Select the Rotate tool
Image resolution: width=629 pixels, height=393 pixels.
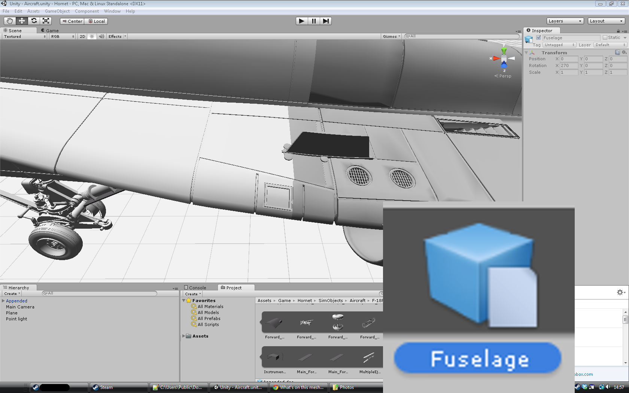(34, 21)
